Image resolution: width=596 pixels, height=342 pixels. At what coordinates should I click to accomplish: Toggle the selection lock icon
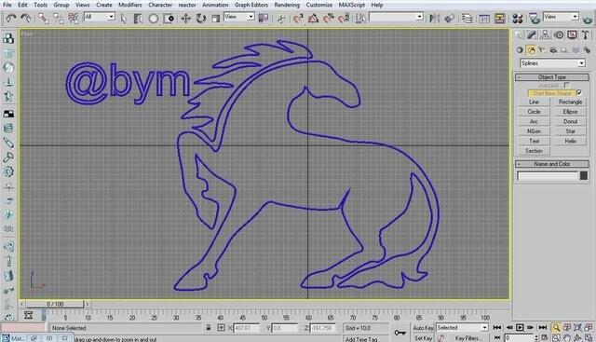[209, 327]
